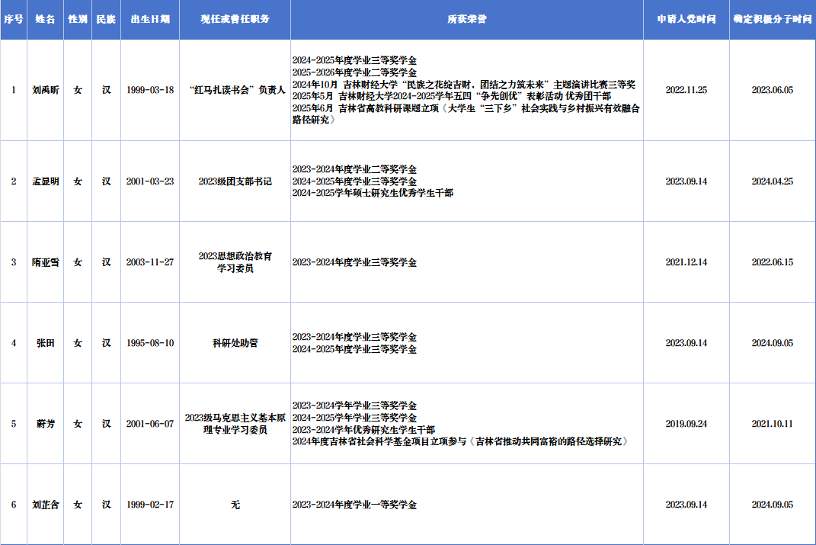Click the 序号 column header
This screenshot has height=545, width=816.
[x=13, y=20]
